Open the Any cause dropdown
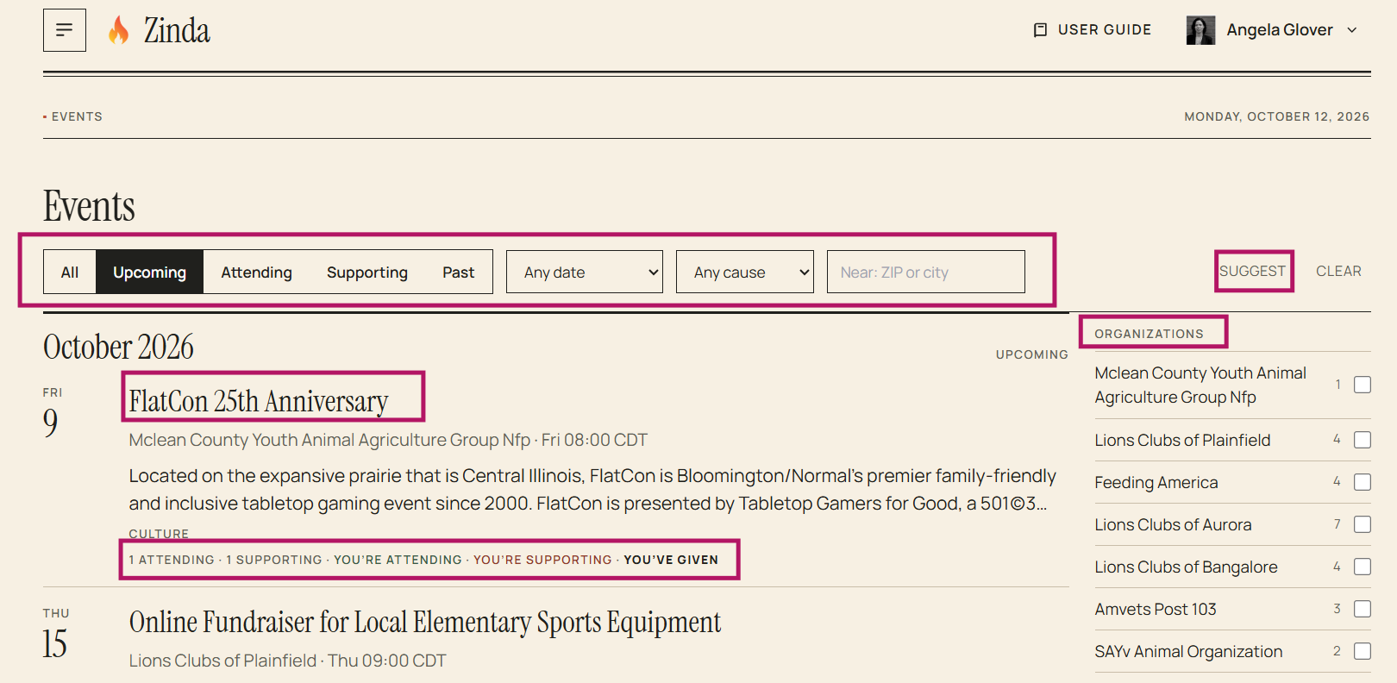1397x683 pixels. [x=745, y=272]
